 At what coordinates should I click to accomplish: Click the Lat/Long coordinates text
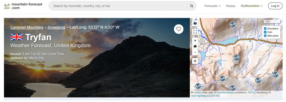click(95, 27)
